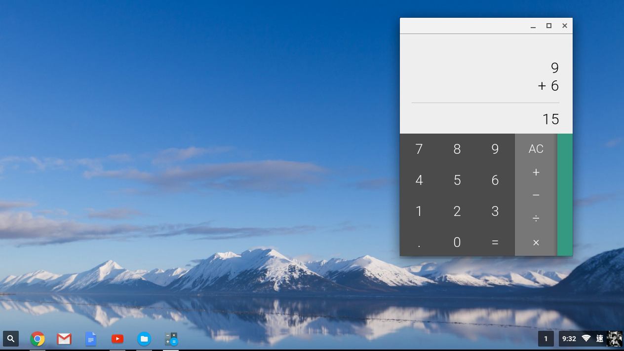Select the Calculator app in the shelf
624x351 pixels.
click(x=171, y=339)
